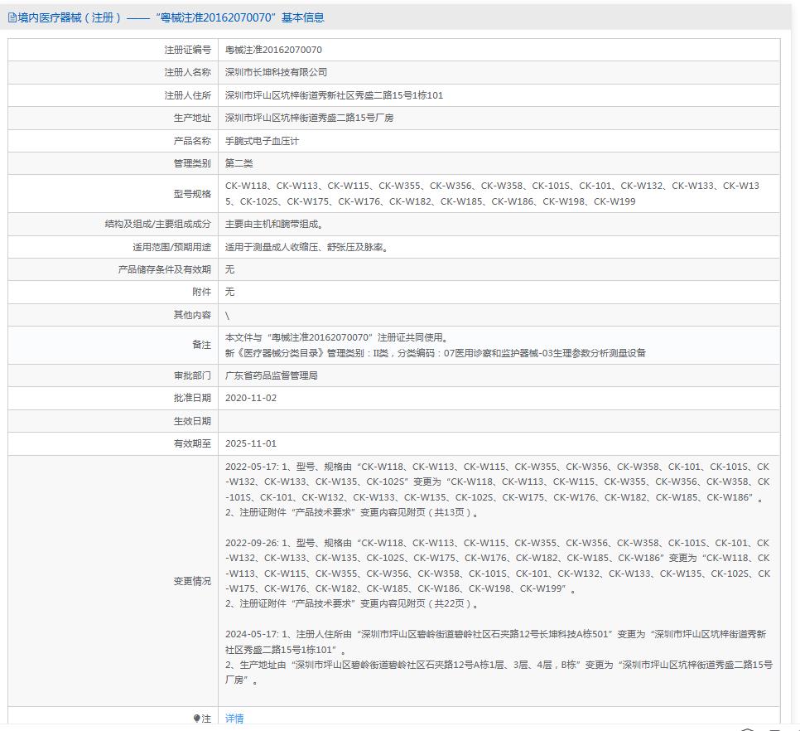800x731 pixels.
Task: Select the registration number value 粤械注准20162070070
Action: click(x=273, y=50)
